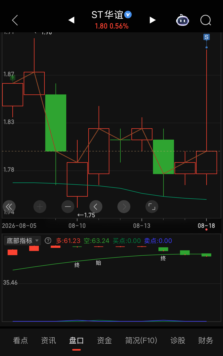
Task: Tap the blue verified badge beside ST华谊
Action: point(128,14)
